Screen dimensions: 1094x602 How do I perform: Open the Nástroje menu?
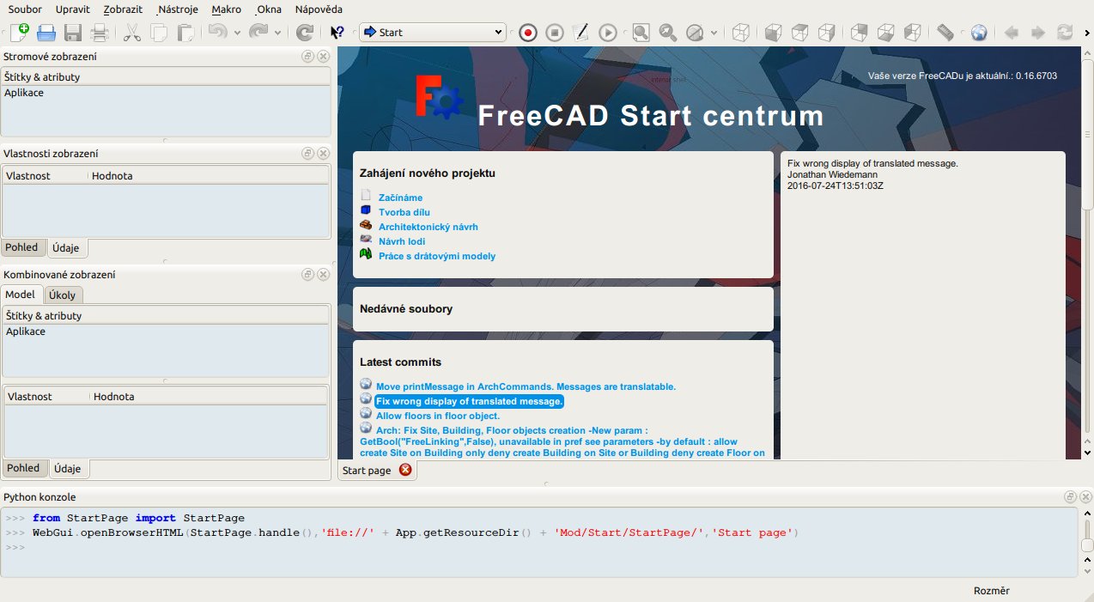pyautogui.click(x=179, y=9)
